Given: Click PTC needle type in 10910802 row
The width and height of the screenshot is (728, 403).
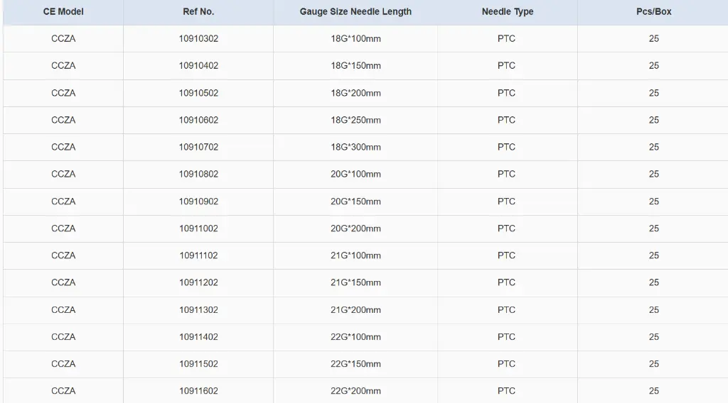Looking at the screenshot, I should 507,174.
